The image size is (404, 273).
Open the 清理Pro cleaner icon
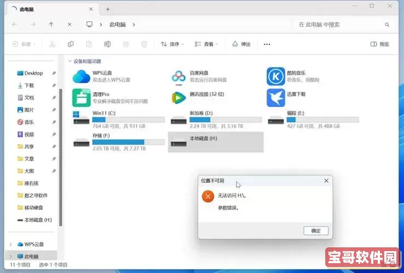coord(82,98)
